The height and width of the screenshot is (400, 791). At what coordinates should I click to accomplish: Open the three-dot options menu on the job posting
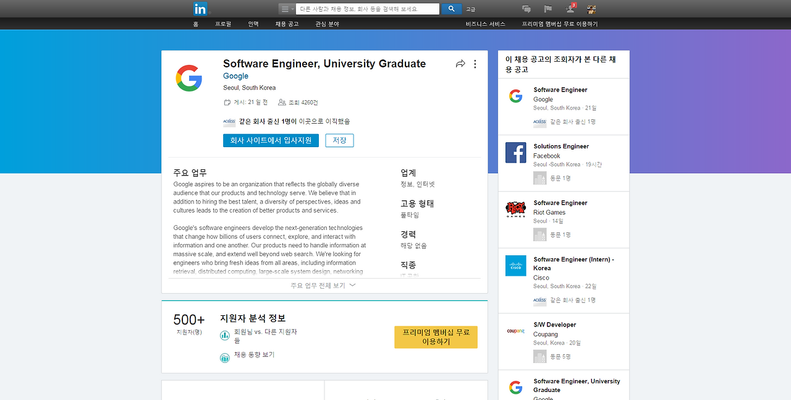(475, 64)
